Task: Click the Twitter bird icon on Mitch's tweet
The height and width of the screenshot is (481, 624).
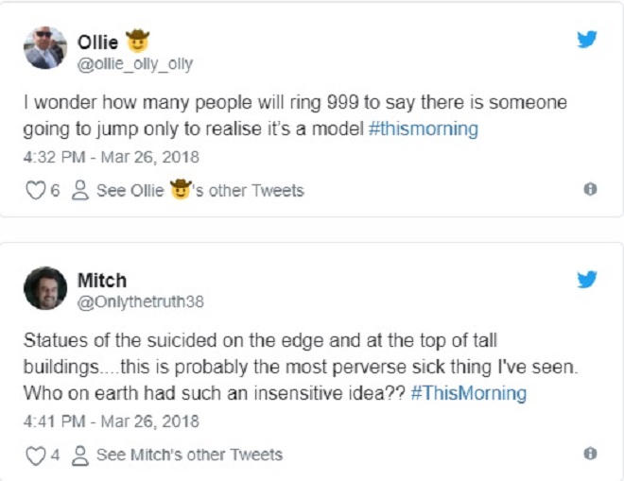Action: click(x=587, y=280)
